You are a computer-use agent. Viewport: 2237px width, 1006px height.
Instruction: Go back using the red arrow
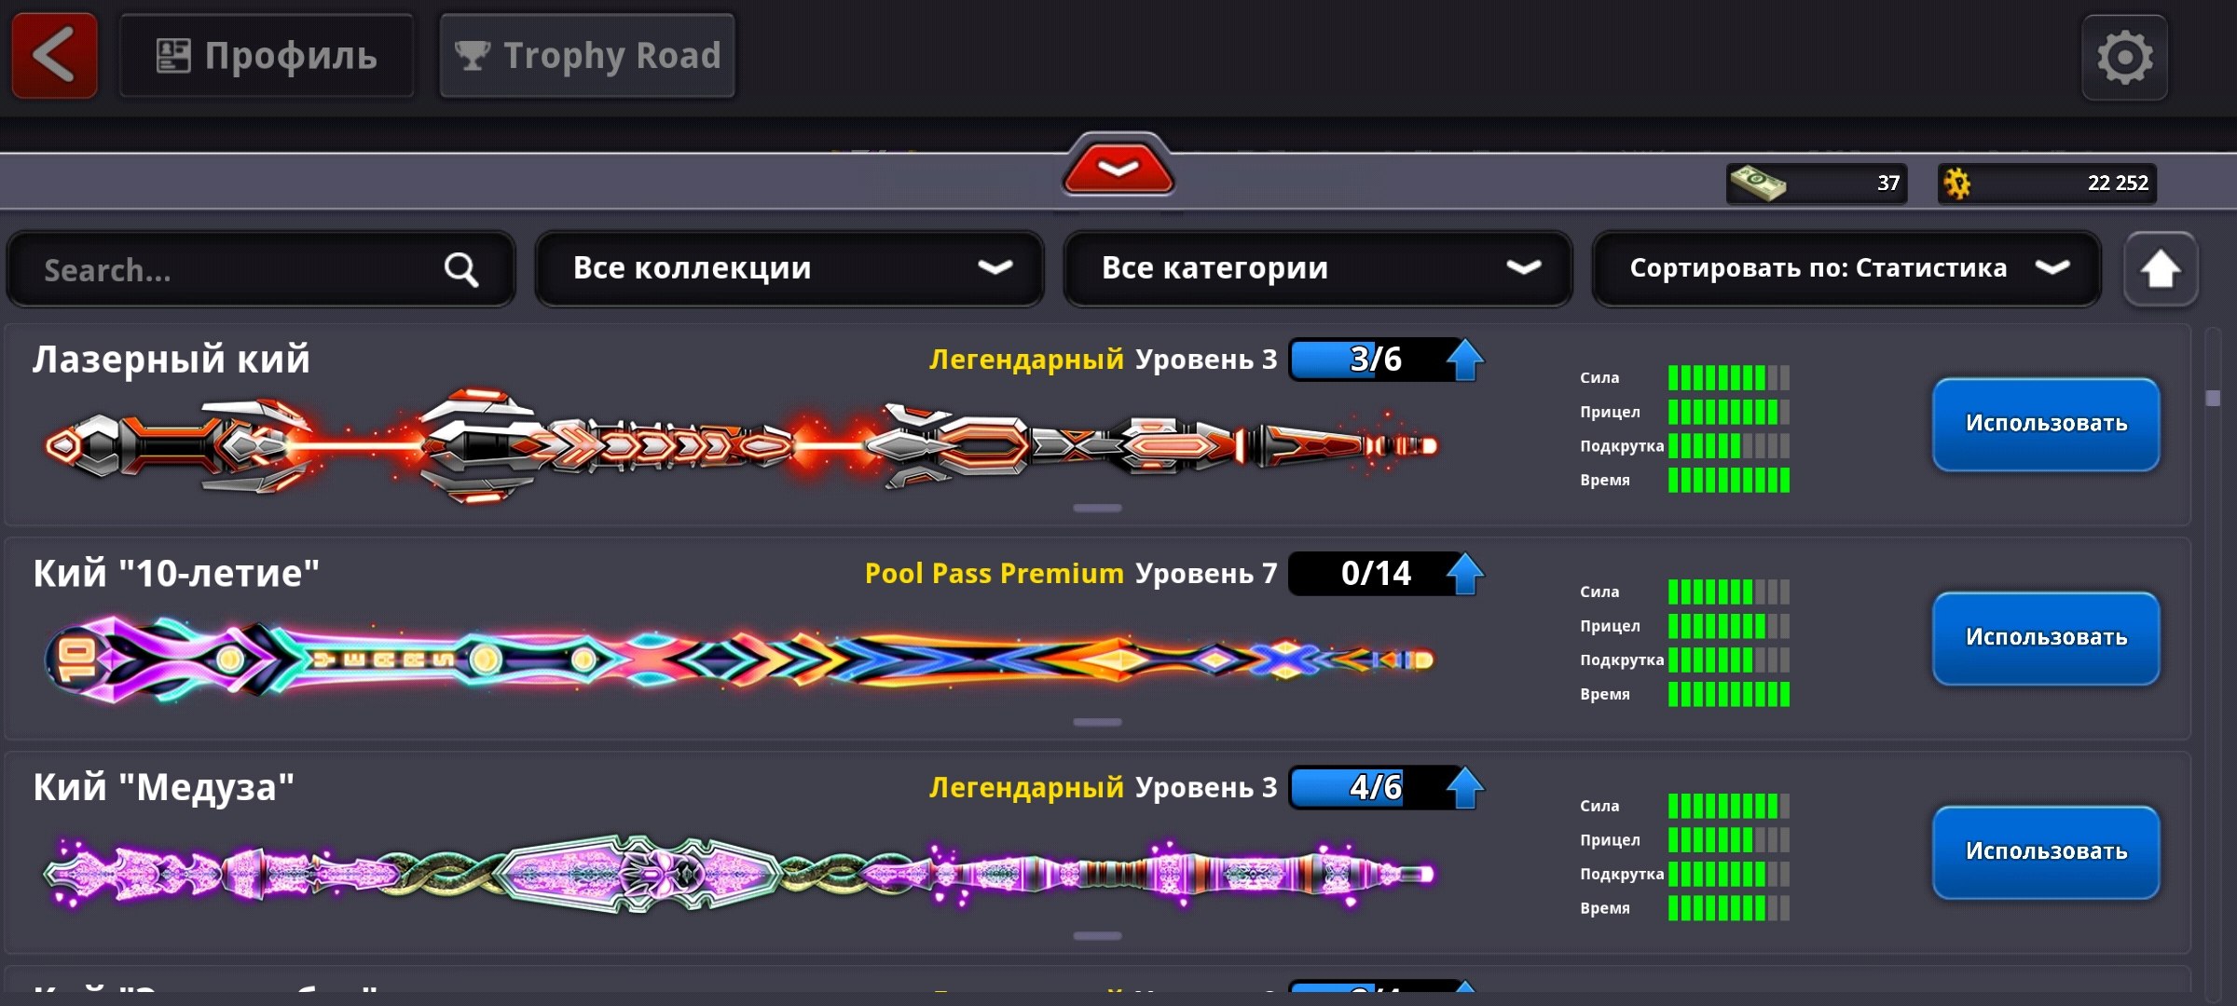pyautogui.click(x=54, y=56)
